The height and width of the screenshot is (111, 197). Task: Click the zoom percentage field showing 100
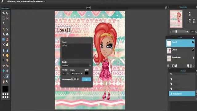pyautogui.click(x=192, y=31)
